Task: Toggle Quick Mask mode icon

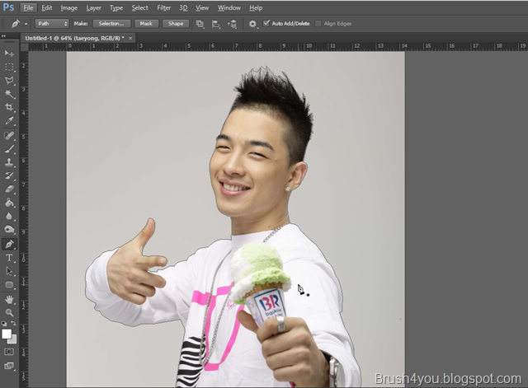Action: click(x=9, y=352)
